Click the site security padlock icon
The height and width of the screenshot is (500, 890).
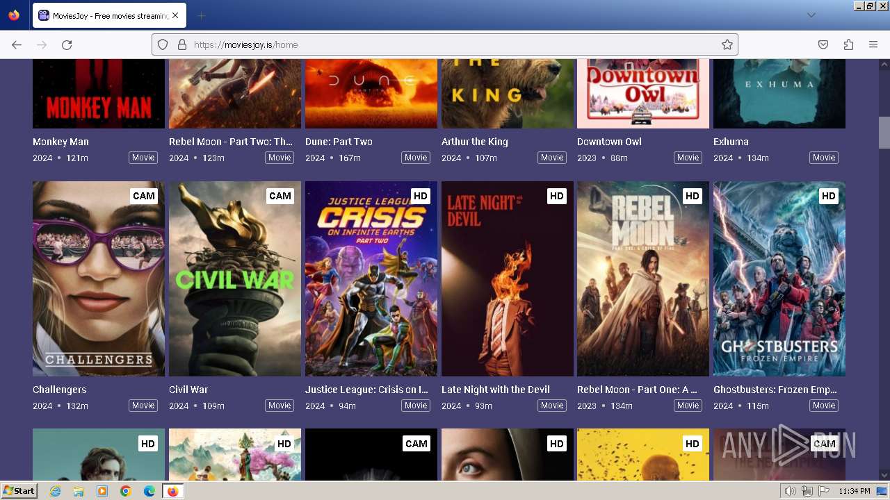(182, 44)
